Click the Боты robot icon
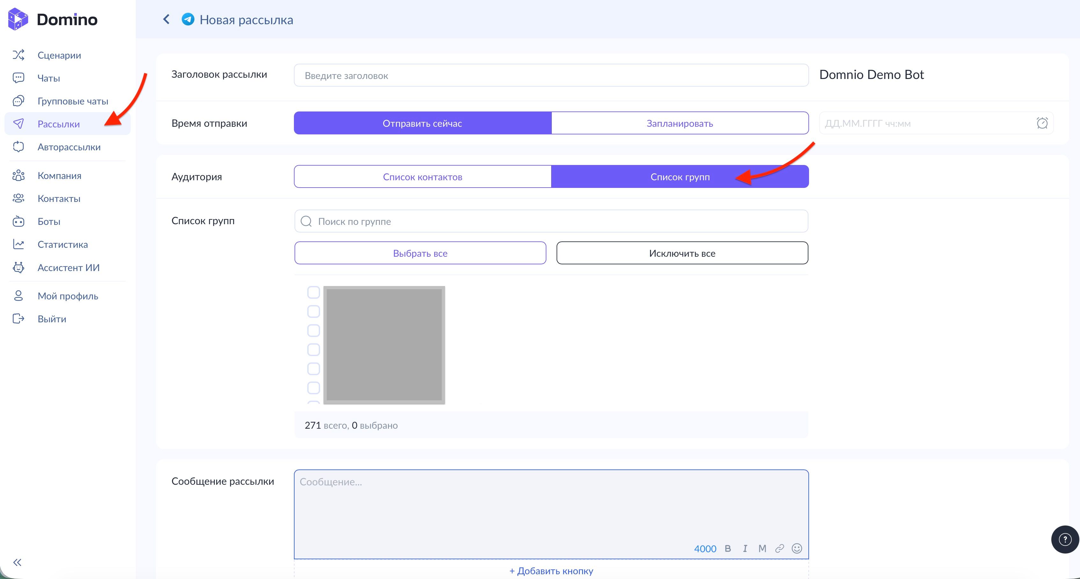 [x=18, y=221]
